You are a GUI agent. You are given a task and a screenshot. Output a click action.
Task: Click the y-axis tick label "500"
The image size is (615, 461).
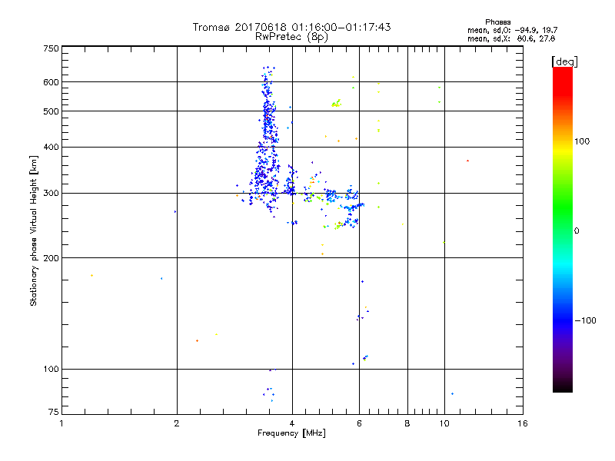(51, 111)
